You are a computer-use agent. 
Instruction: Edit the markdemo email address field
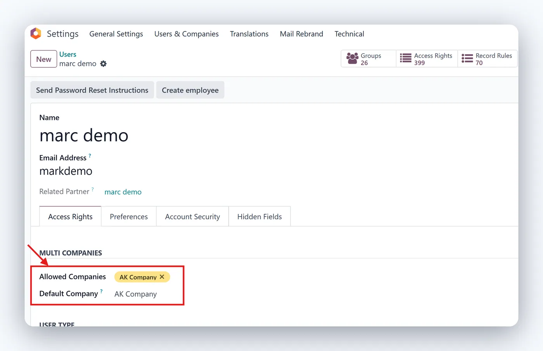[66, 171]
